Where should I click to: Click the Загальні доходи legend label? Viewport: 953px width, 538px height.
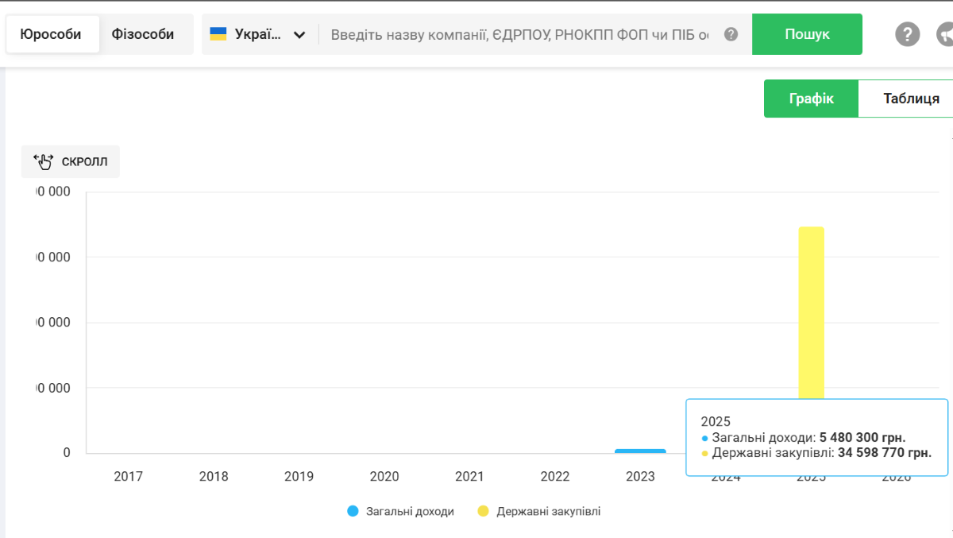coord(410,512)
